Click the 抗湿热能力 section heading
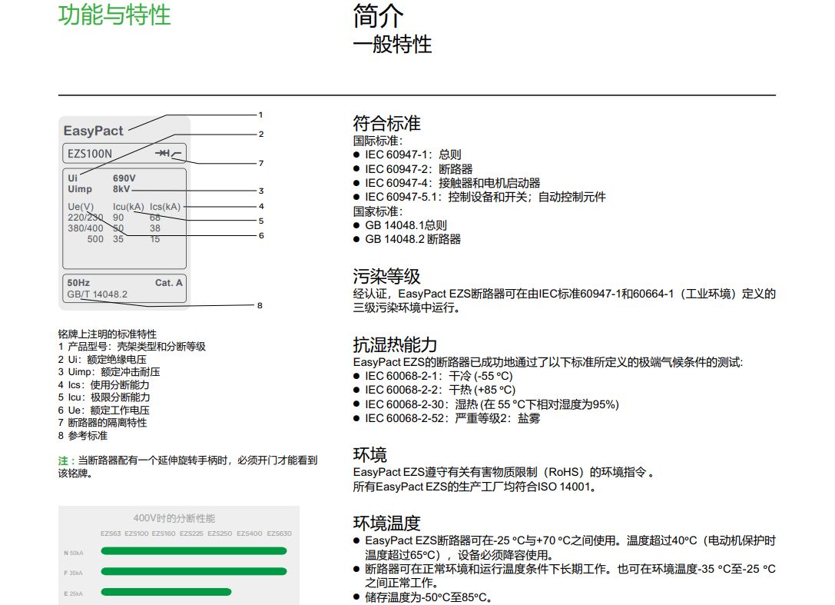Screen dimensions: 835x605 (395, 345)
